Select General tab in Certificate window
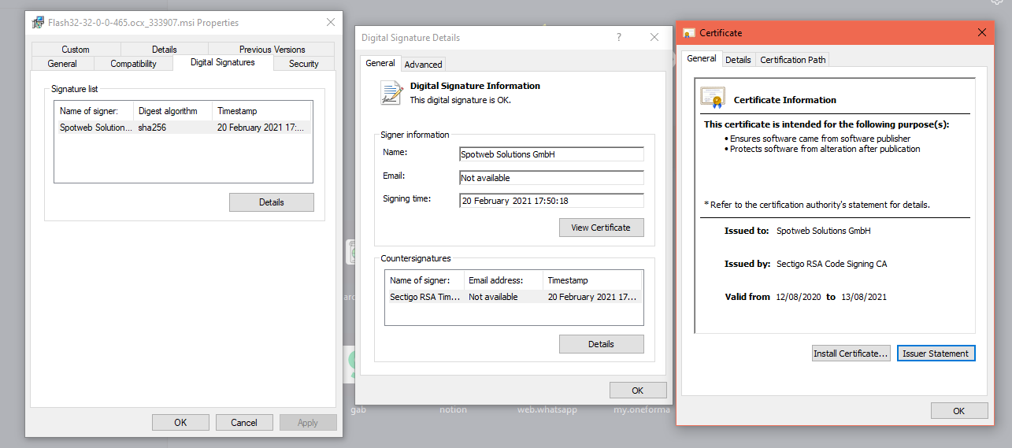This screenshot has width=1012, height=448. coord(701,58)
